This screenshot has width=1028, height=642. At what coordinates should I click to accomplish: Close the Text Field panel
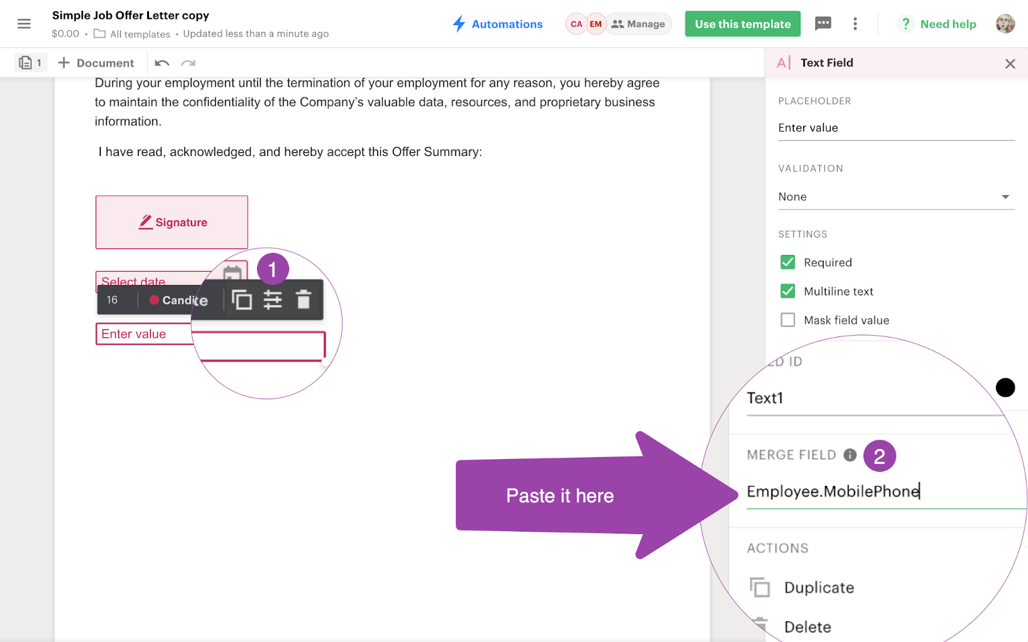click(x=1010, y=64)
